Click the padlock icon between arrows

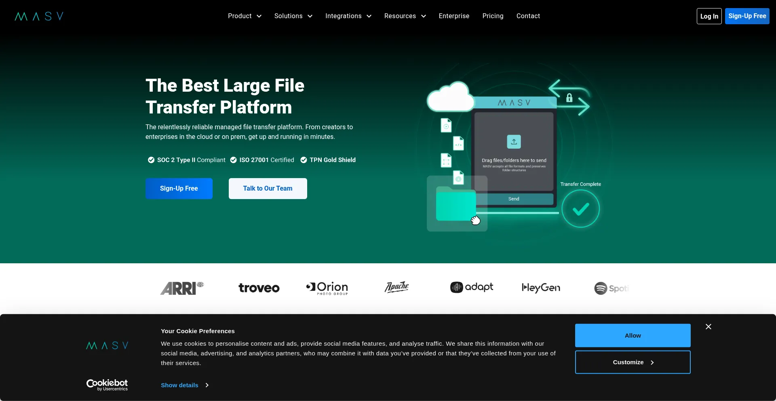[569, 98]
